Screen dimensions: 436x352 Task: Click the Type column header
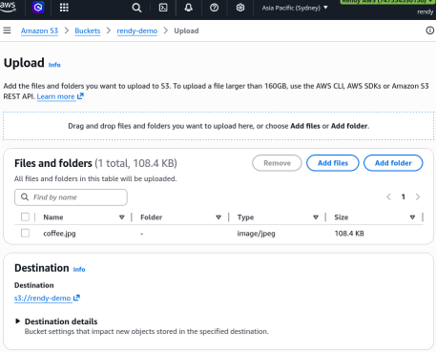click(245, 217)
